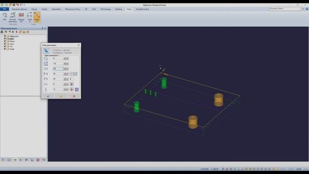This screenshot has height=174, width=309.
Task: Click the red X cancel button
Action: click(74, 96)
